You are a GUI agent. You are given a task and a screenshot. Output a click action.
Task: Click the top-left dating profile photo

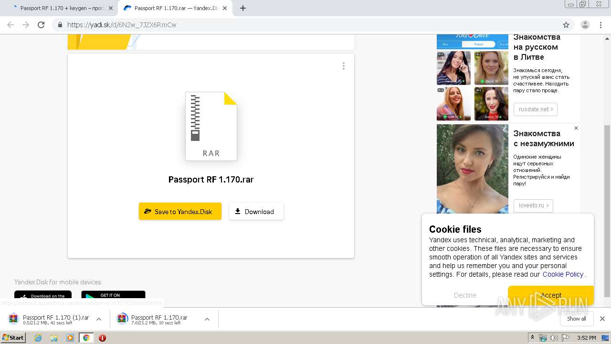pyautogui.click(x=453, y=68)
